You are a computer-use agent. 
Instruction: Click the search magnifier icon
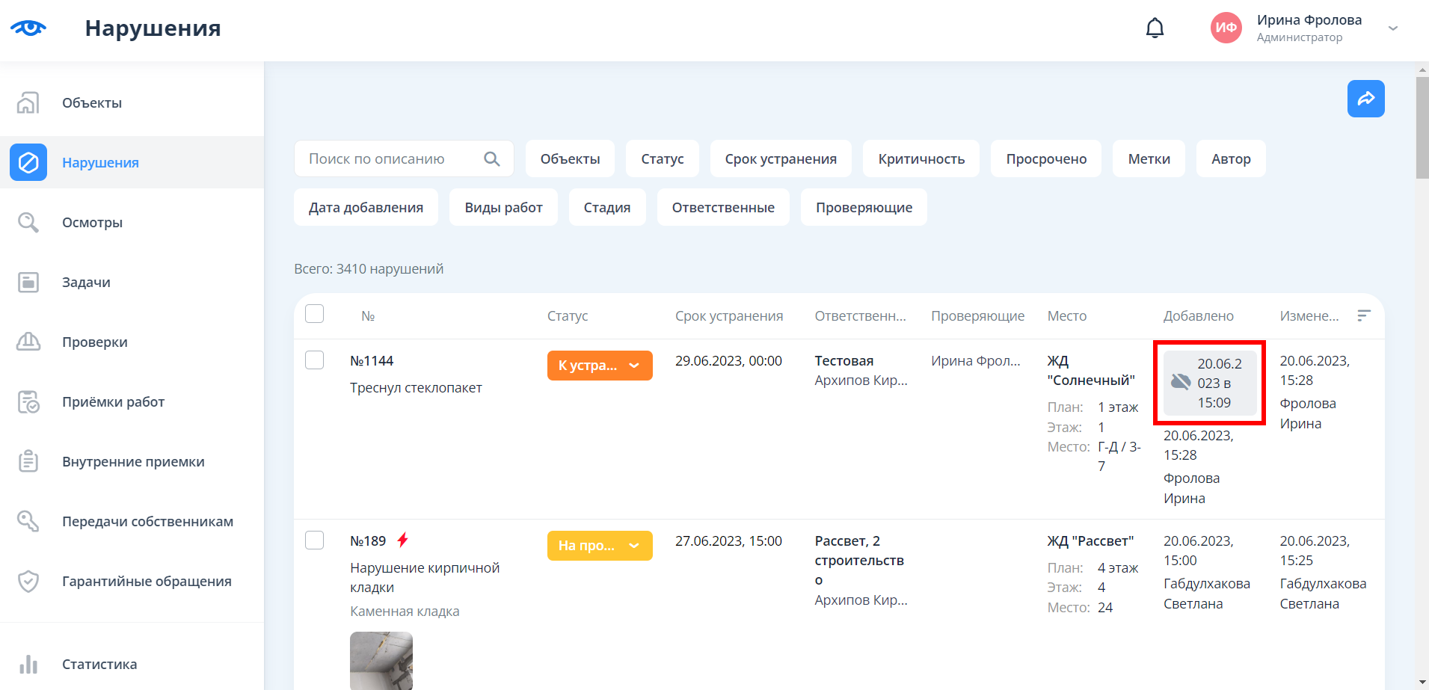click(x=491, y=159)
